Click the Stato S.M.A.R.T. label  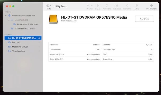point(56,59)
